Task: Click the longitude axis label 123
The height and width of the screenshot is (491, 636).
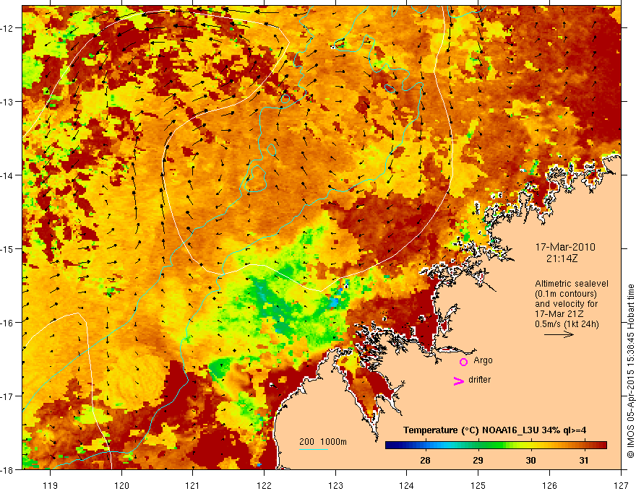Action: pyautogui.click(x=335, y=485)
